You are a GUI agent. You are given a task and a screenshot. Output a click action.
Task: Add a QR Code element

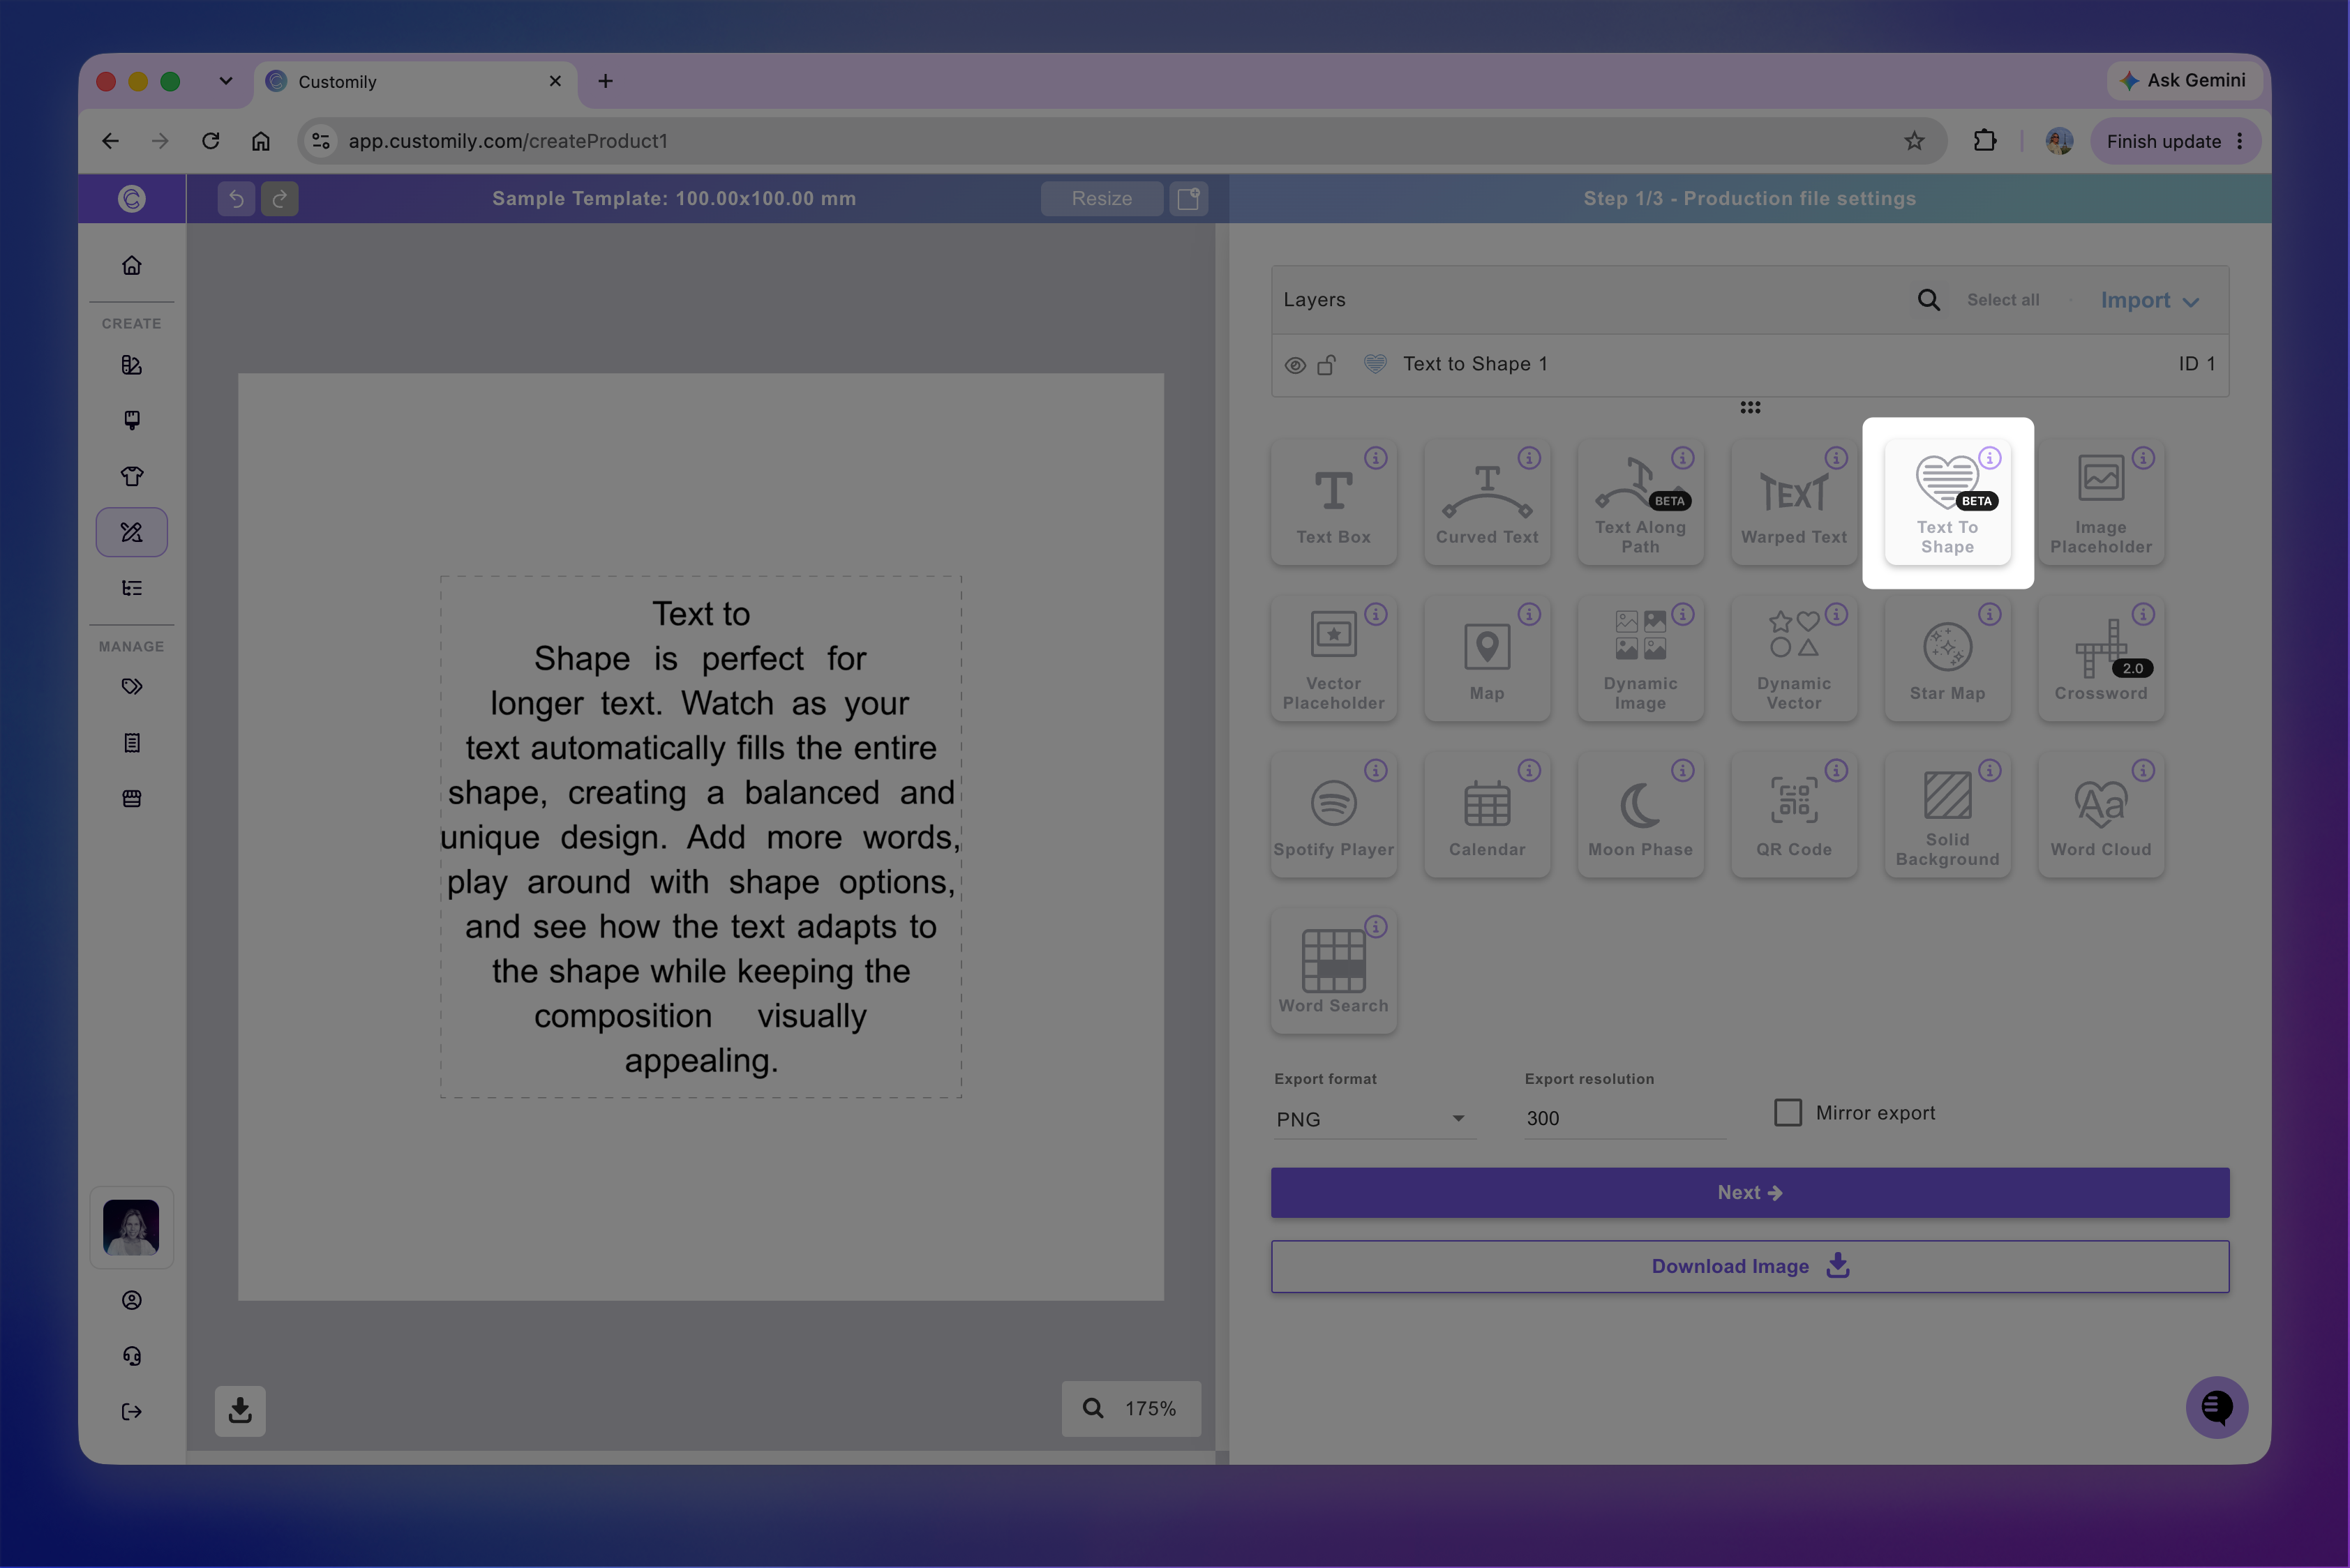(1794, 814)
